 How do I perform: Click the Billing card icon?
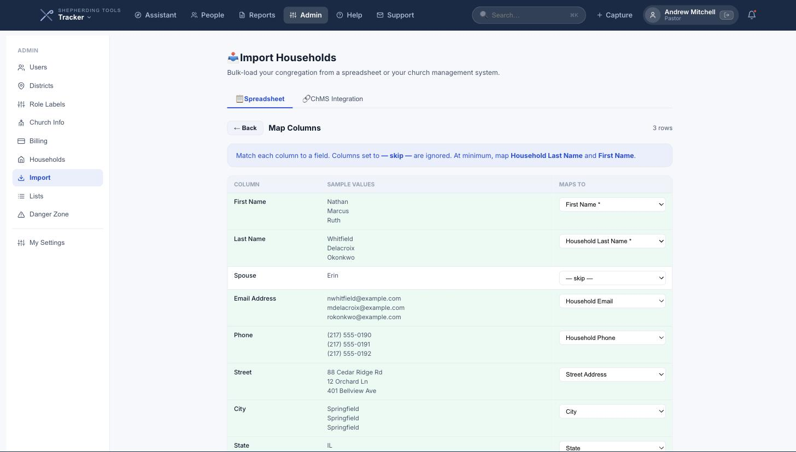[x=21, y=141]
